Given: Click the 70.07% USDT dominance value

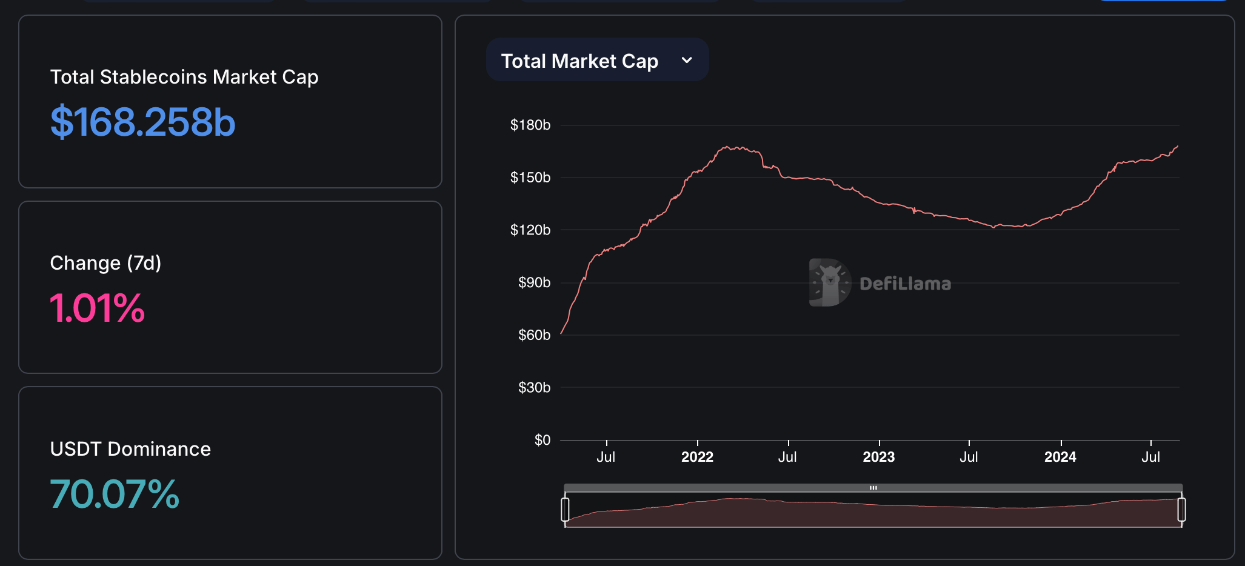Looking at the screenshot, I should [115, 494].
